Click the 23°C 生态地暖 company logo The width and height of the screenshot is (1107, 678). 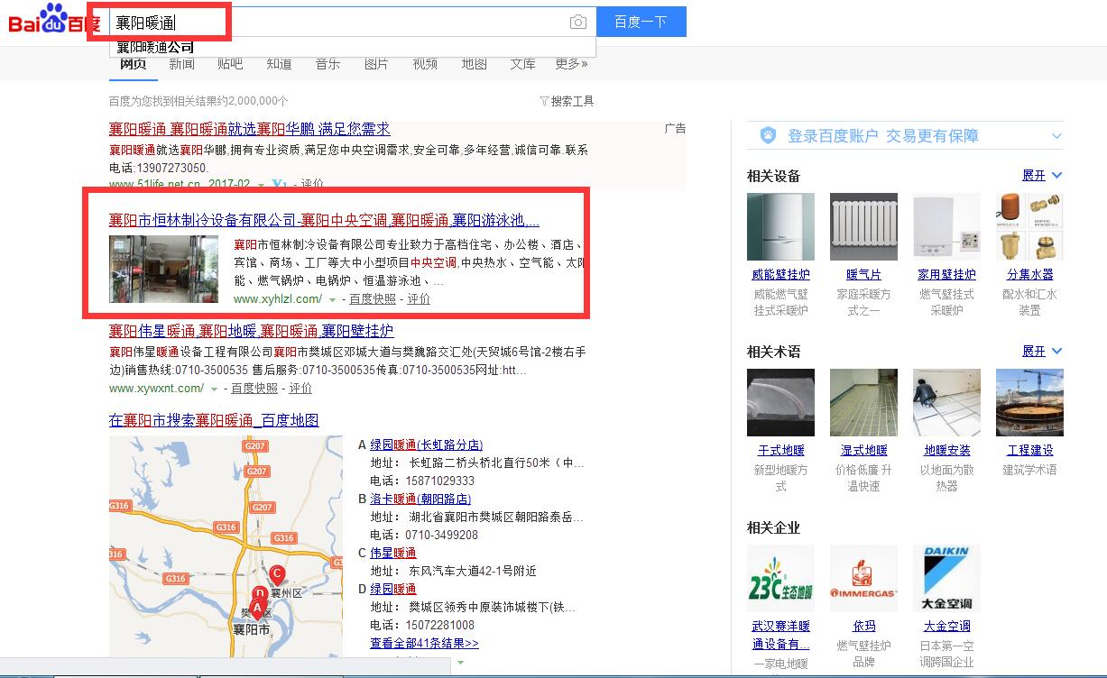tap(780, 578)
